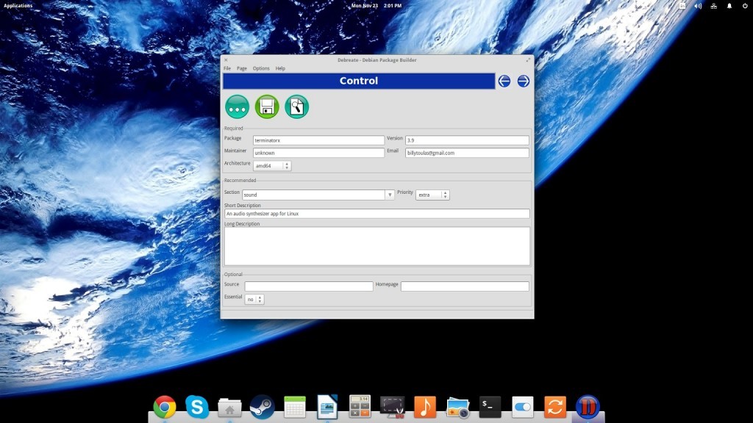Click the green floppy disk save icon

point(267,106)
